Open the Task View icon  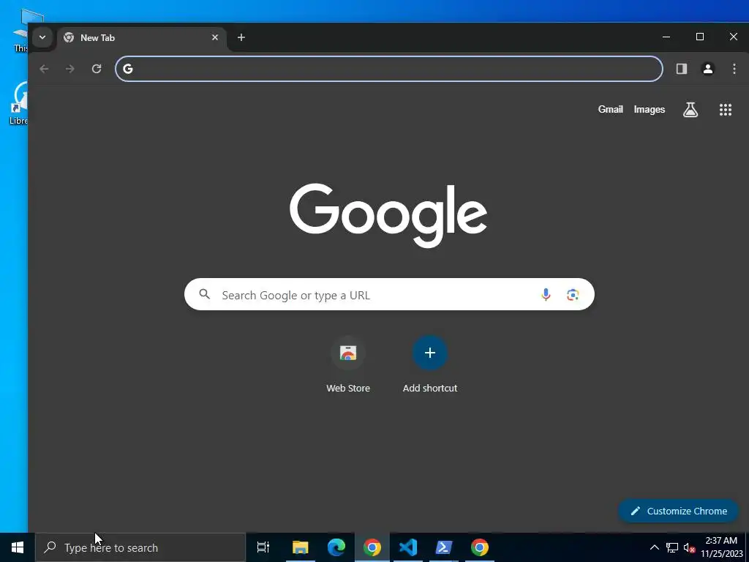click(263, 547)
